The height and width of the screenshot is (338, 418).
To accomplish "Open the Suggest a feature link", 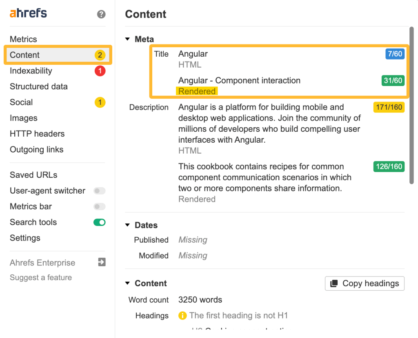I will 41,278.
